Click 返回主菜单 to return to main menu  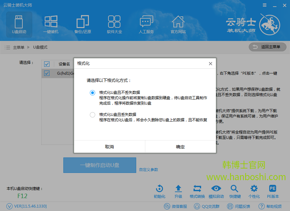[267, 47]
